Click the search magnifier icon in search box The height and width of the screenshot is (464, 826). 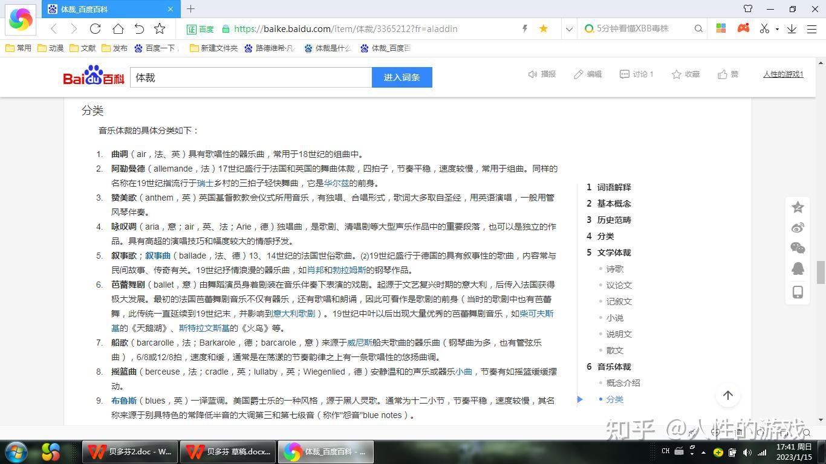point(698,28)
